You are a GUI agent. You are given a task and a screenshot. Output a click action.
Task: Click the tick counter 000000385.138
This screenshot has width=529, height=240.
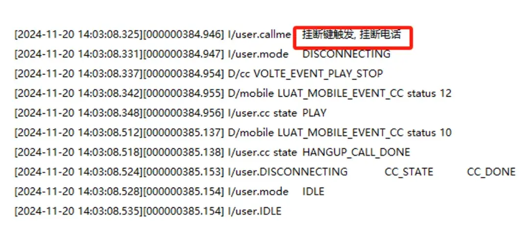[x=184, y=152]
